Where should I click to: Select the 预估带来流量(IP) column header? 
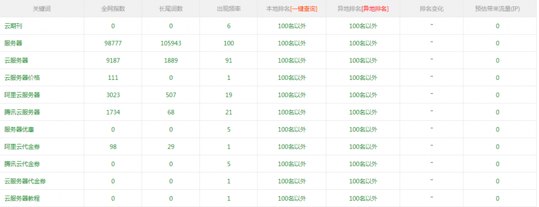[x=497, y=9]
